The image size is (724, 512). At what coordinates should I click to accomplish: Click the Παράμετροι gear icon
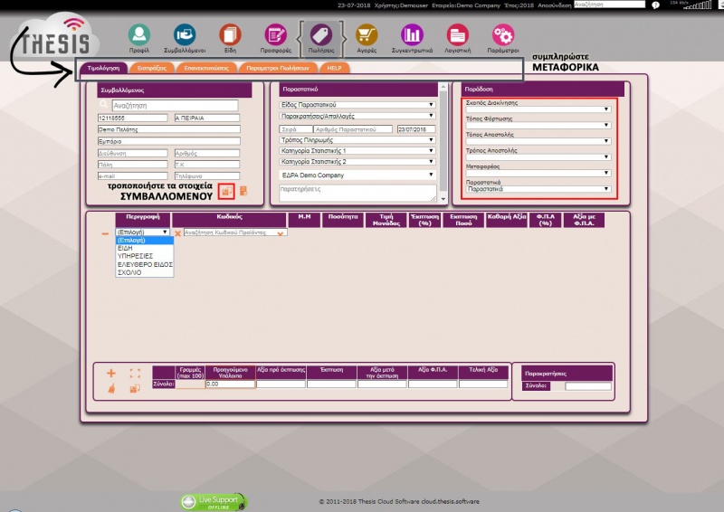(503, 36)
